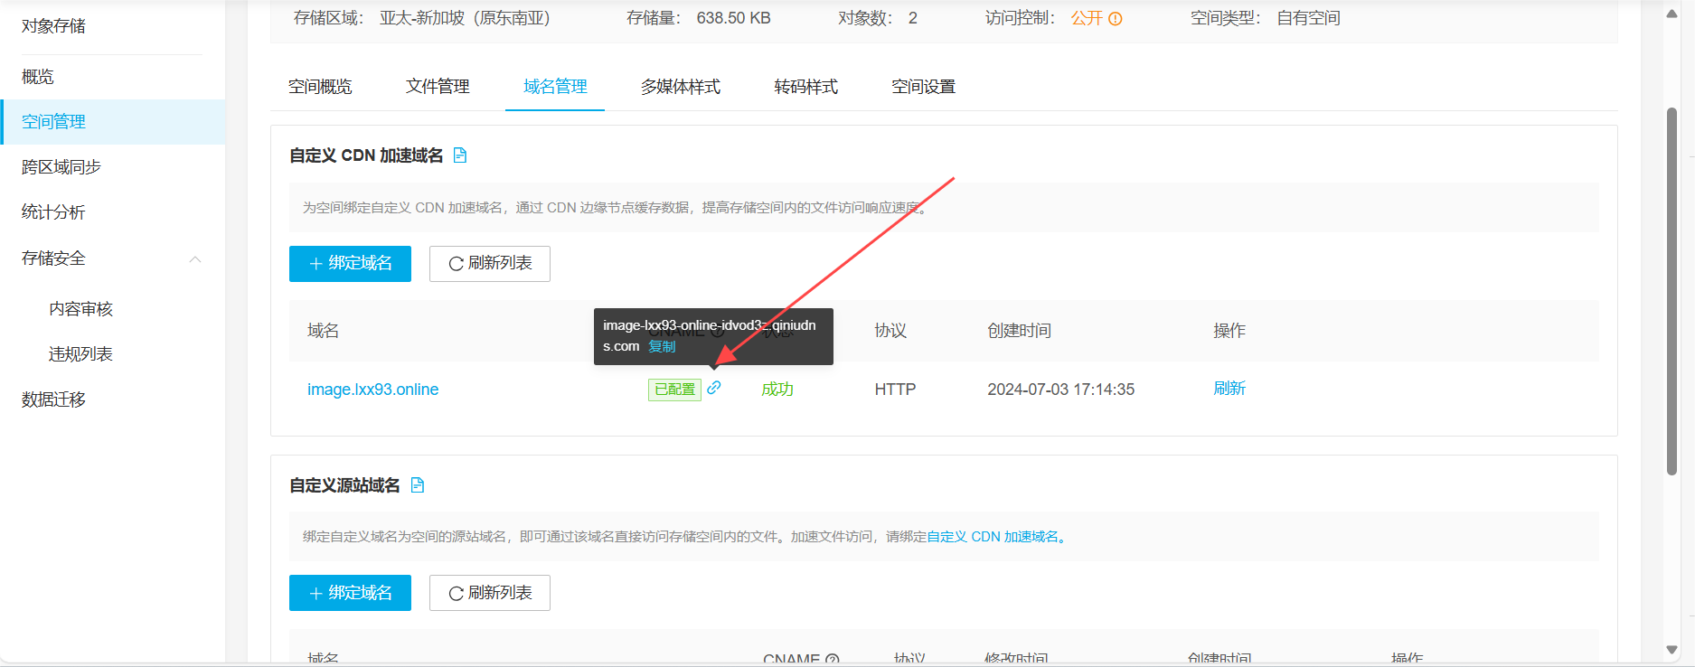The height and width of the screenshot is (667, 1695).
Task: Open the 转码样式 tab
Action: pos(806,87)
